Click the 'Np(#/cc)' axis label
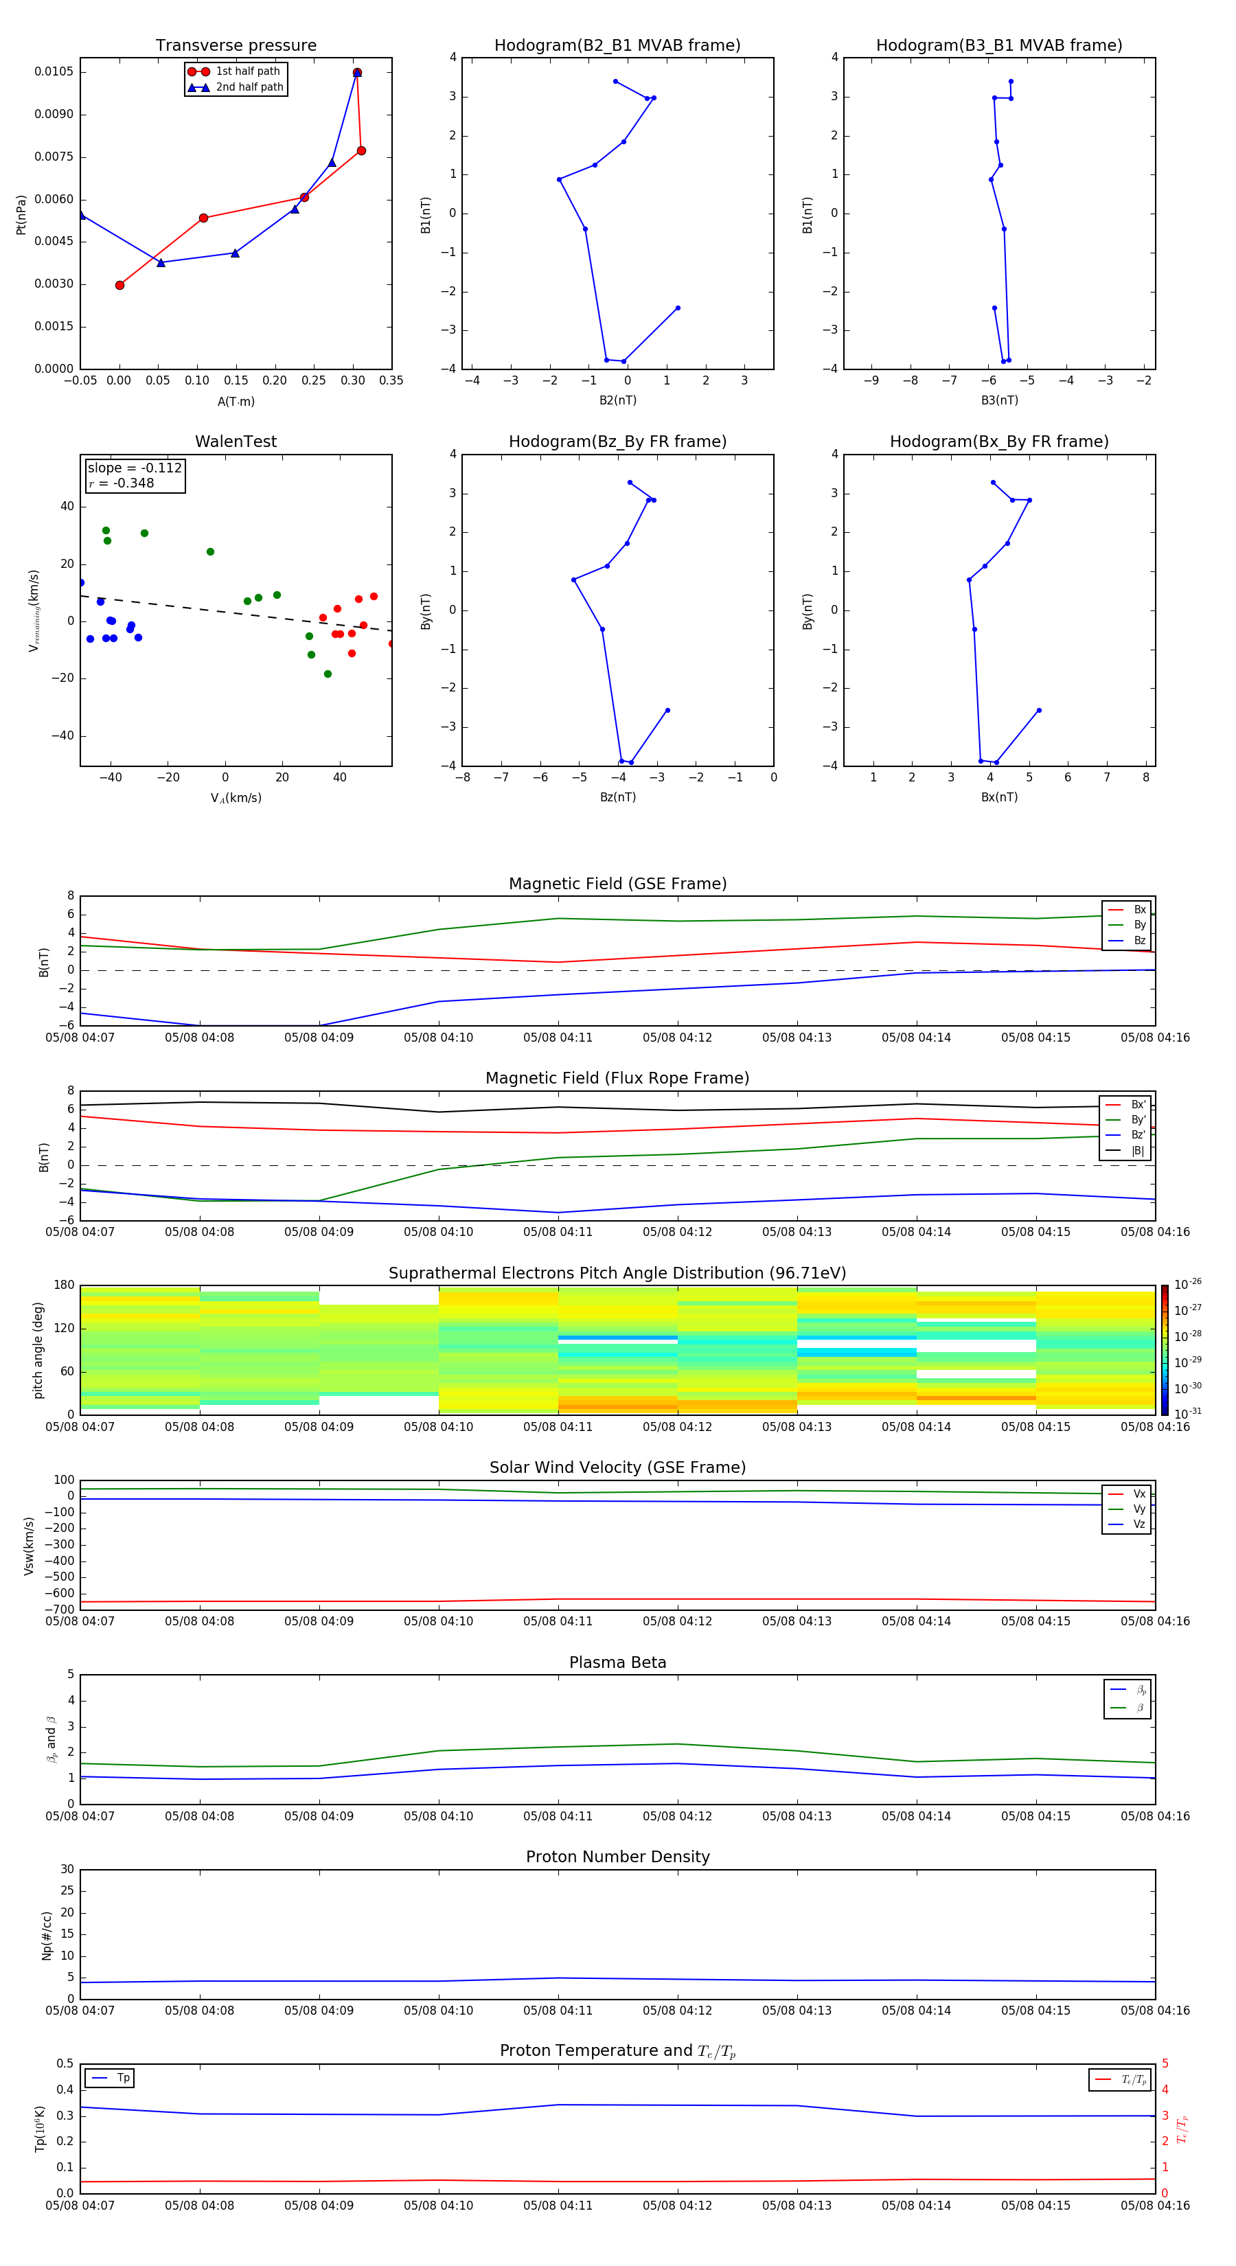This screenshot has width=1236, height=2266. click(47, 1934)
